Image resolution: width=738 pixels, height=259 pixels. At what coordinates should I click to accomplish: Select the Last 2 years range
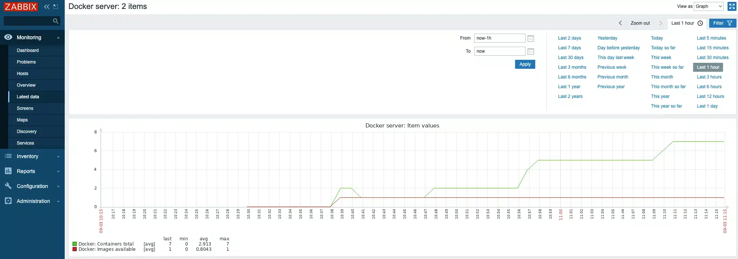(x=570, y=96)
